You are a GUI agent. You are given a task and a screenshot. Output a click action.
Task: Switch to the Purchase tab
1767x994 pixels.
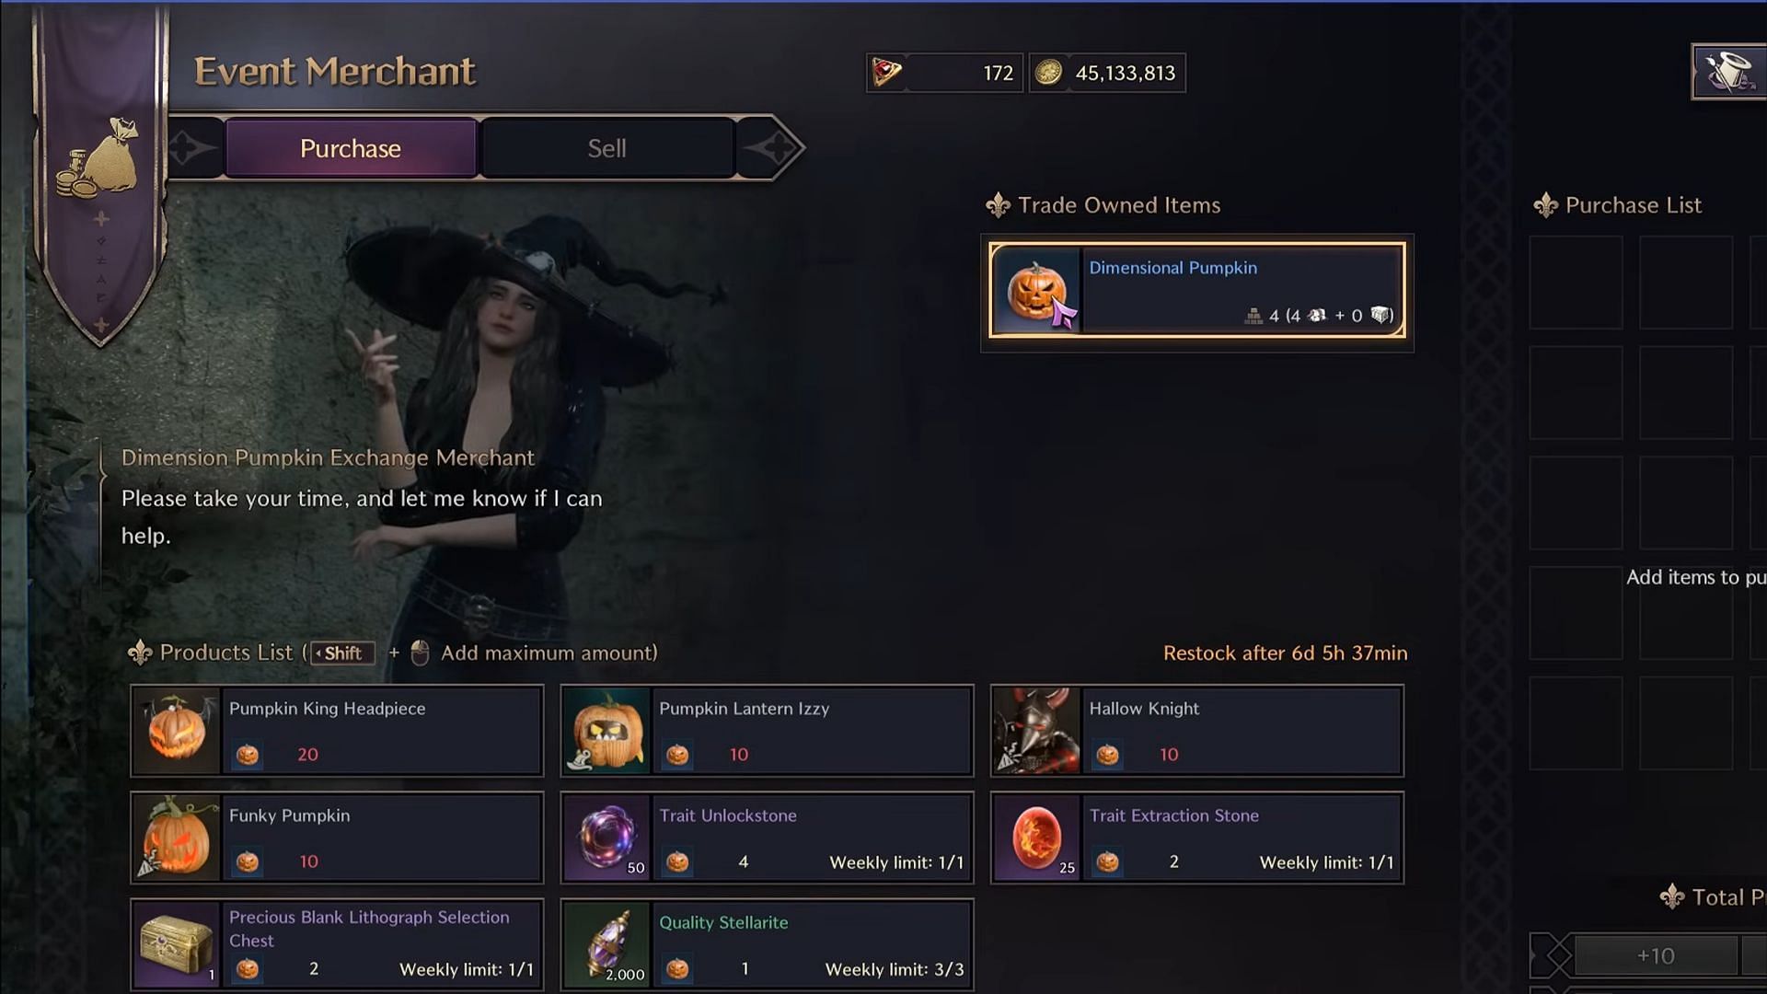tap(351, 147)
